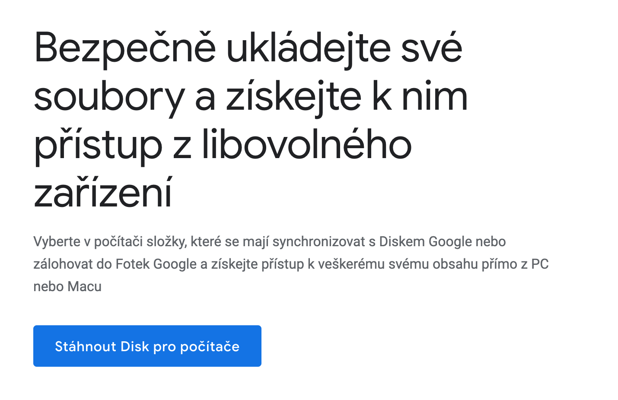Click the word "ukládejte" in the heading
Image resolution: width=618 pixels, height=400 pixels.
click(309, 48)
